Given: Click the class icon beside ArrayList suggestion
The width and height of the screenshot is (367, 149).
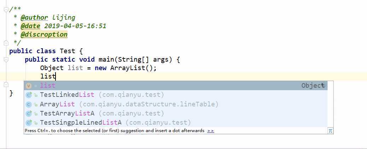Looking at the screenshot, I should (x=29, y=104).
